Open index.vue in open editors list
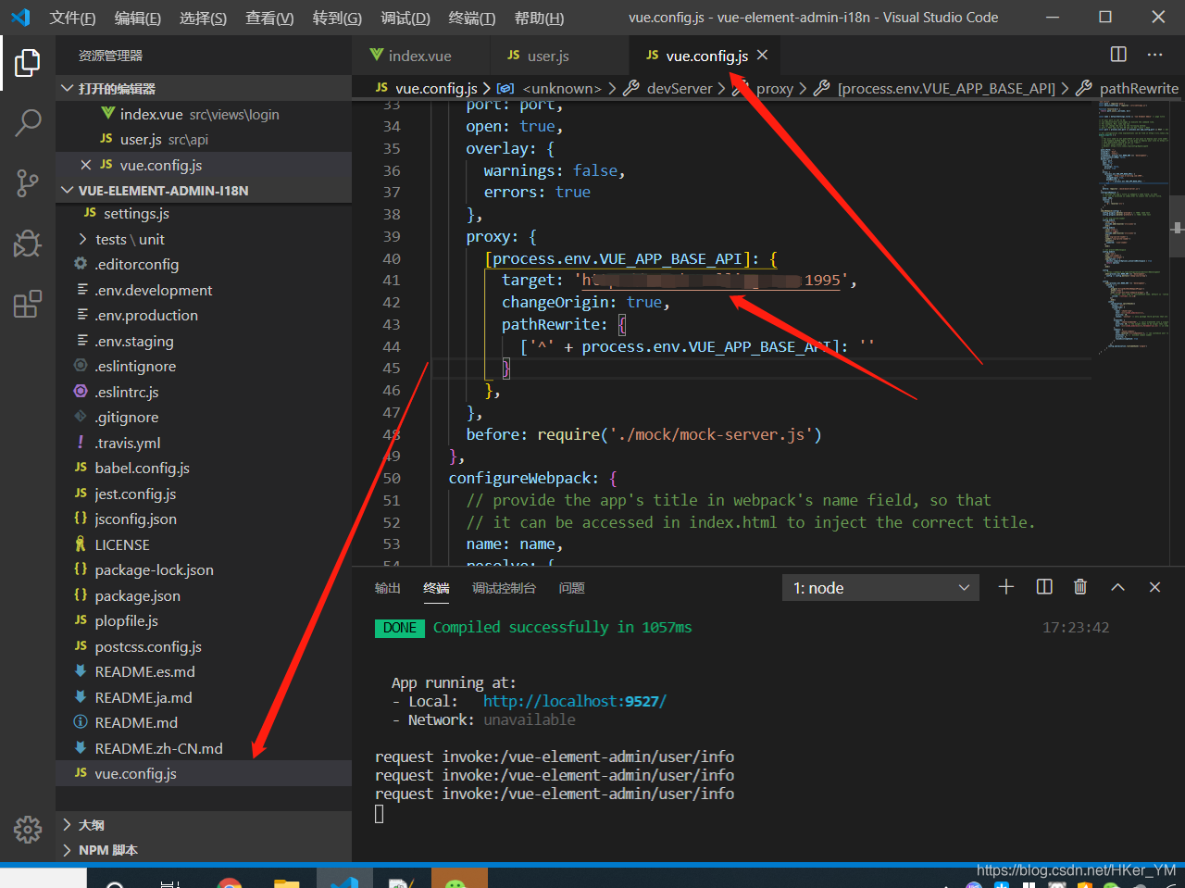 point(204,114)
